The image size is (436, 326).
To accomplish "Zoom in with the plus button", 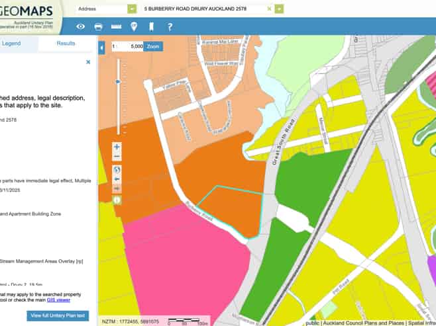I will point(117,146).
